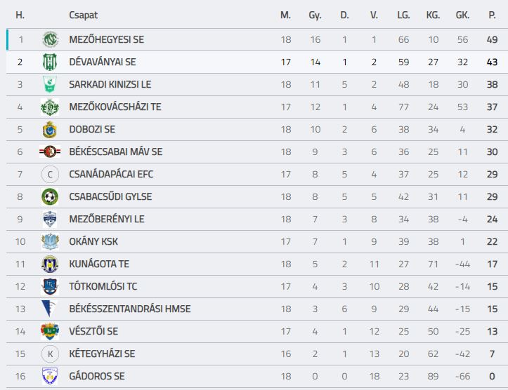Click the GK. goal difference column header
The width and height of the screenshot is (508, 390).
[x=462, y=15]
